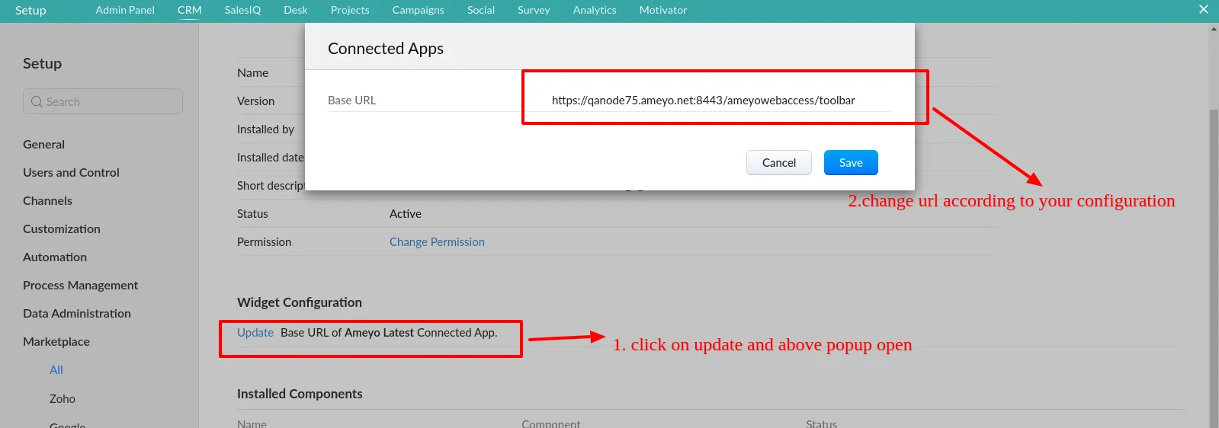Click the Change Permission link
The image size is (1219, 428).
point(437,241)
